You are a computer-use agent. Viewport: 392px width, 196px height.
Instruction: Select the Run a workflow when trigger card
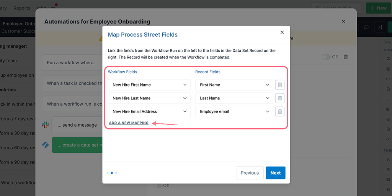coord(72,63)
